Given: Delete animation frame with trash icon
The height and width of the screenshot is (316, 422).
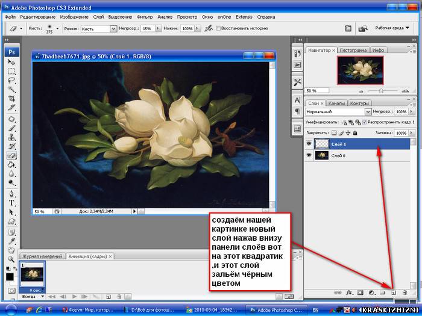Looking at the screenshot, I should click(119, 297).
